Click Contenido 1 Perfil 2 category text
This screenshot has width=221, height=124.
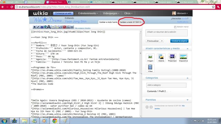coord(157,91)
